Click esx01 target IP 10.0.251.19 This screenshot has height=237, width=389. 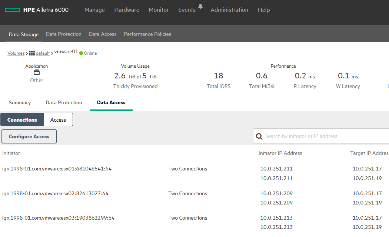(367, 178)
